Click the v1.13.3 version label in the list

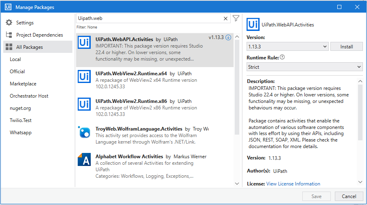pyautogui.click(x=216, y=37)
